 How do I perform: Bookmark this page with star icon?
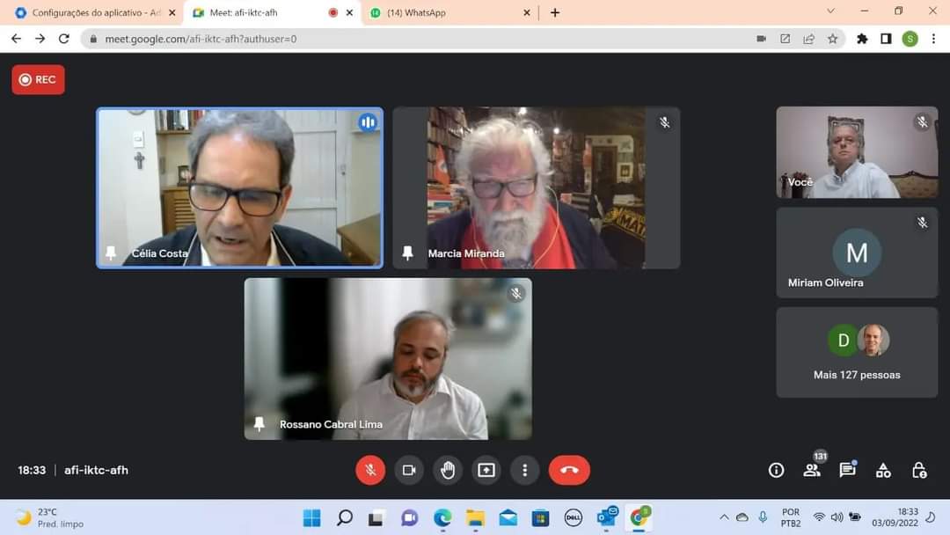(x=832, y=39)
